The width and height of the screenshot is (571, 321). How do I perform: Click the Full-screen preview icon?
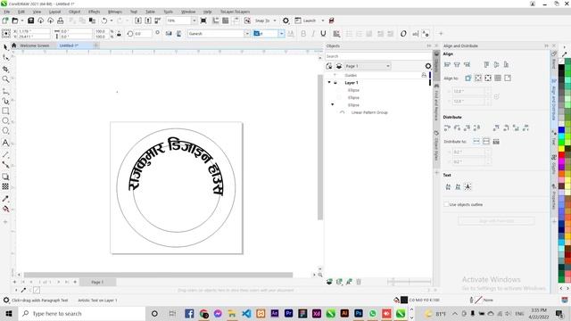pyautogui.click(x=203, y=21)
